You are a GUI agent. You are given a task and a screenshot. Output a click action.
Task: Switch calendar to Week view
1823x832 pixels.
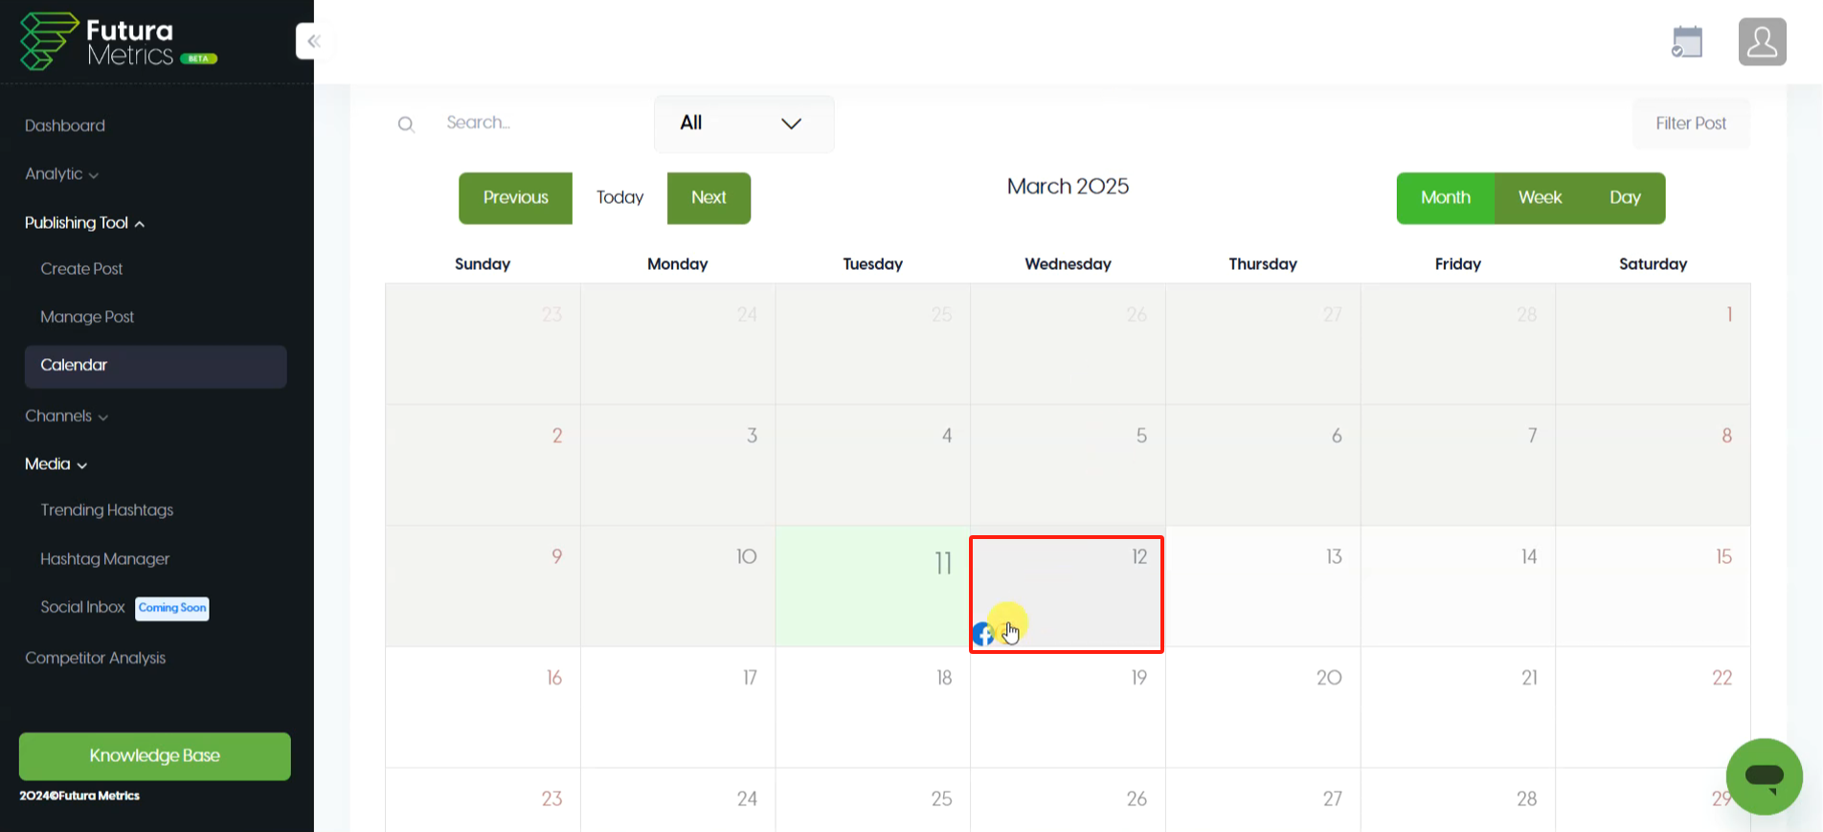pyautogui.click(x=1540, y=198)
